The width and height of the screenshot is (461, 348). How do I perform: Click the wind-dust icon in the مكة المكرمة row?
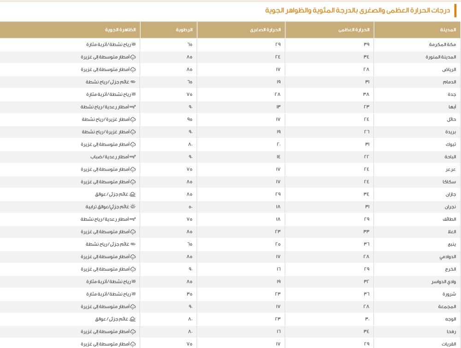coord(134,45)
